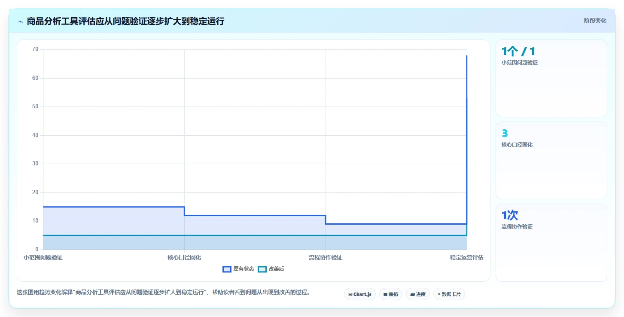Click the 数据卡片 tag pill
The width and height of the screenshot is (624, 317).
(x=449, y=294)
